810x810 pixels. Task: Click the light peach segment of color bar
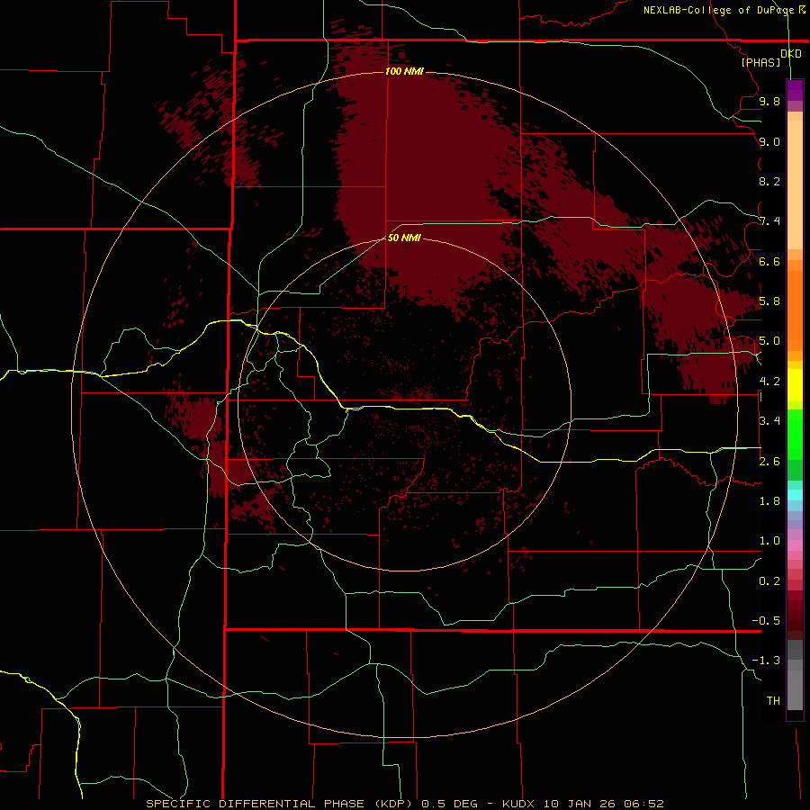point(795,184)
